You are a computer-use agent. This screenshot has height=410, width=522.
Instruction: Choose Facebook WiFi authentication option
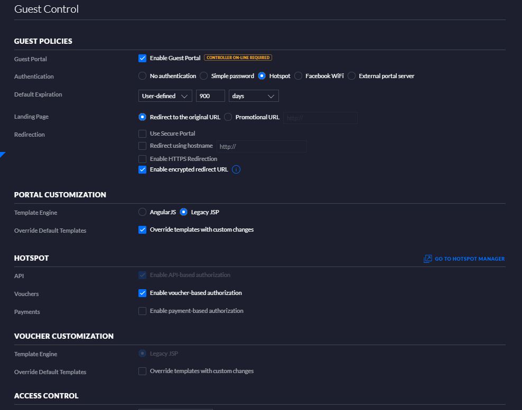(298, 76)
